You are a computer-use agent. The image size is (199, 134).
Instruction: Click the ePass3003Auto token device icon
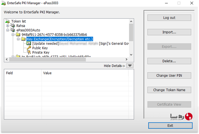pyautogui.click(x=13, y=30)
